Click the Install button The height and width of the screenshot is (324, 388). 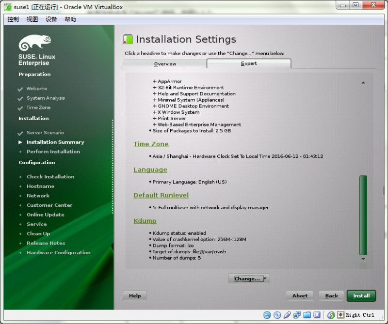click(361, 295)
